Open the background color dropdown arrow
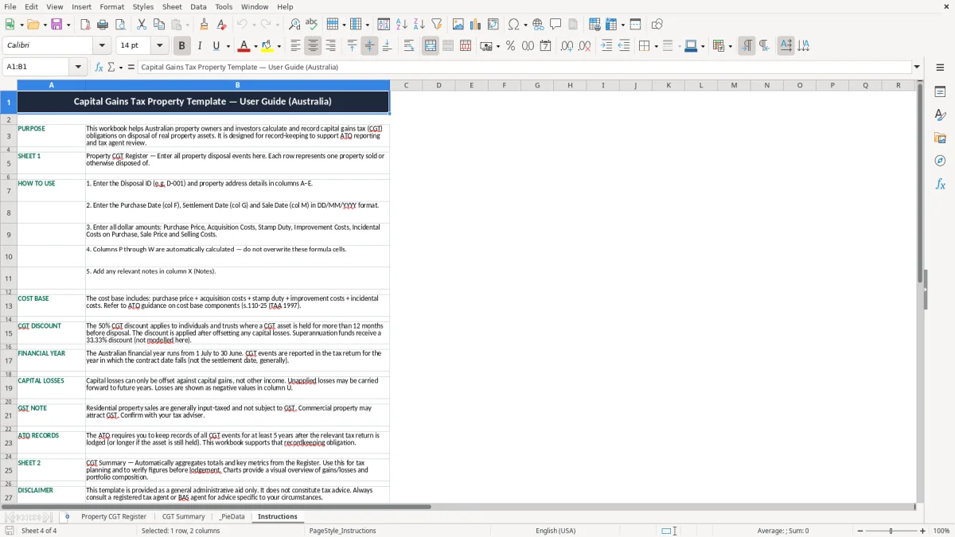This screenshot has width=955, height=537. (x=279, y=46)
